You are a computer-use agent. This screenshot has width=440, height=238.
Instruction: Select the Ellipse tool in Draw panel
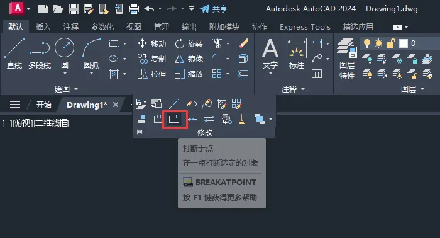[114, 59]
